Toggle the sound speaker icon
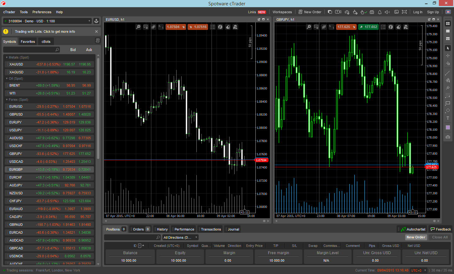This screenshot has width=454, height=274. point(387,12)
